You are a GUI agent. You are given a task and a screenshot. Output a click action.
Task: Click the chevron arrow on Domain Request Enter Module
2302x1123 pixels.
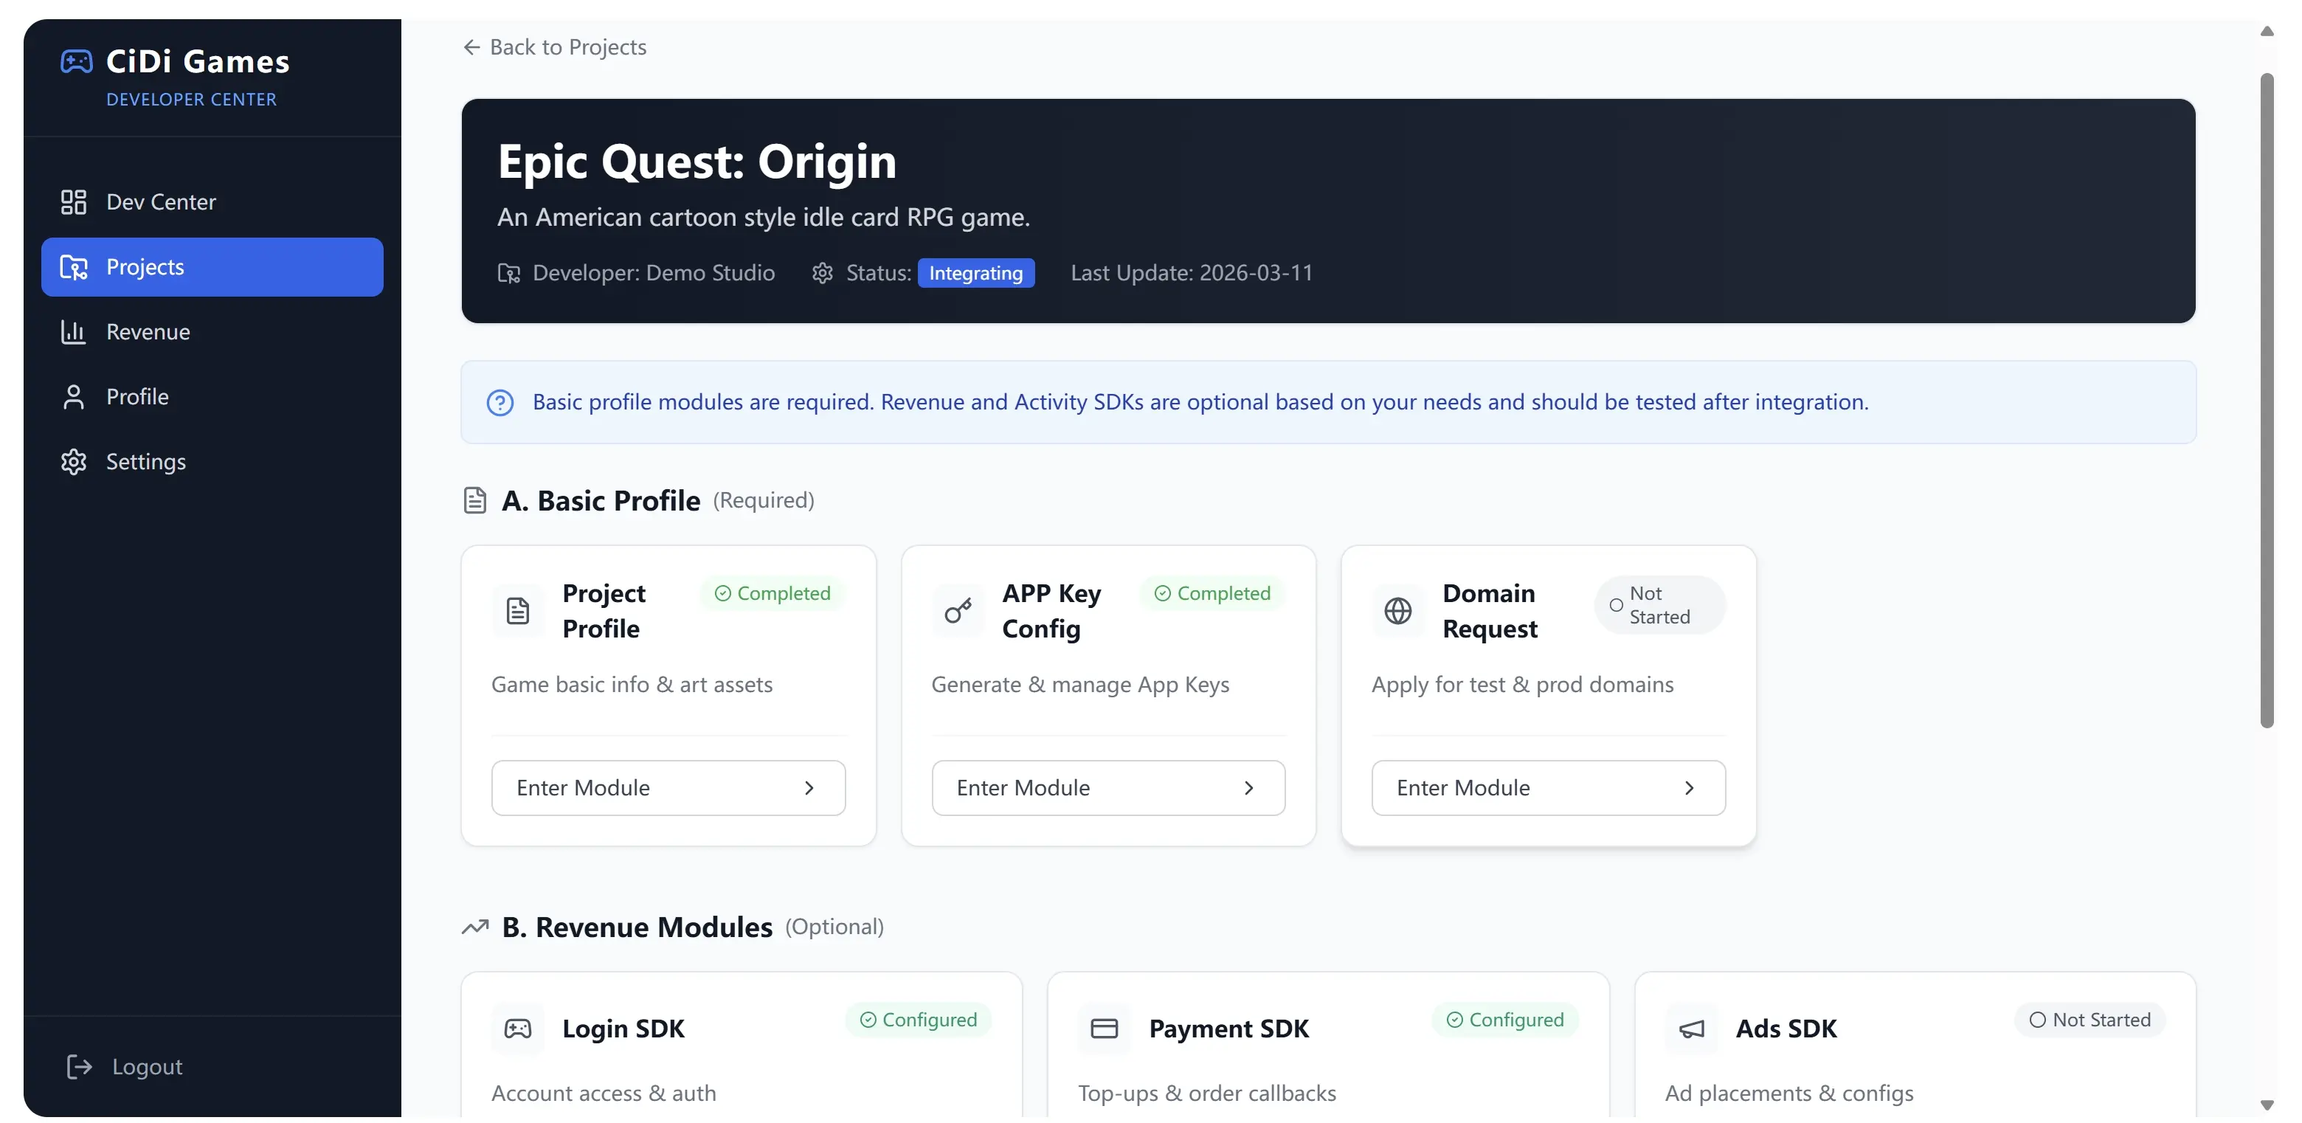1689,788
